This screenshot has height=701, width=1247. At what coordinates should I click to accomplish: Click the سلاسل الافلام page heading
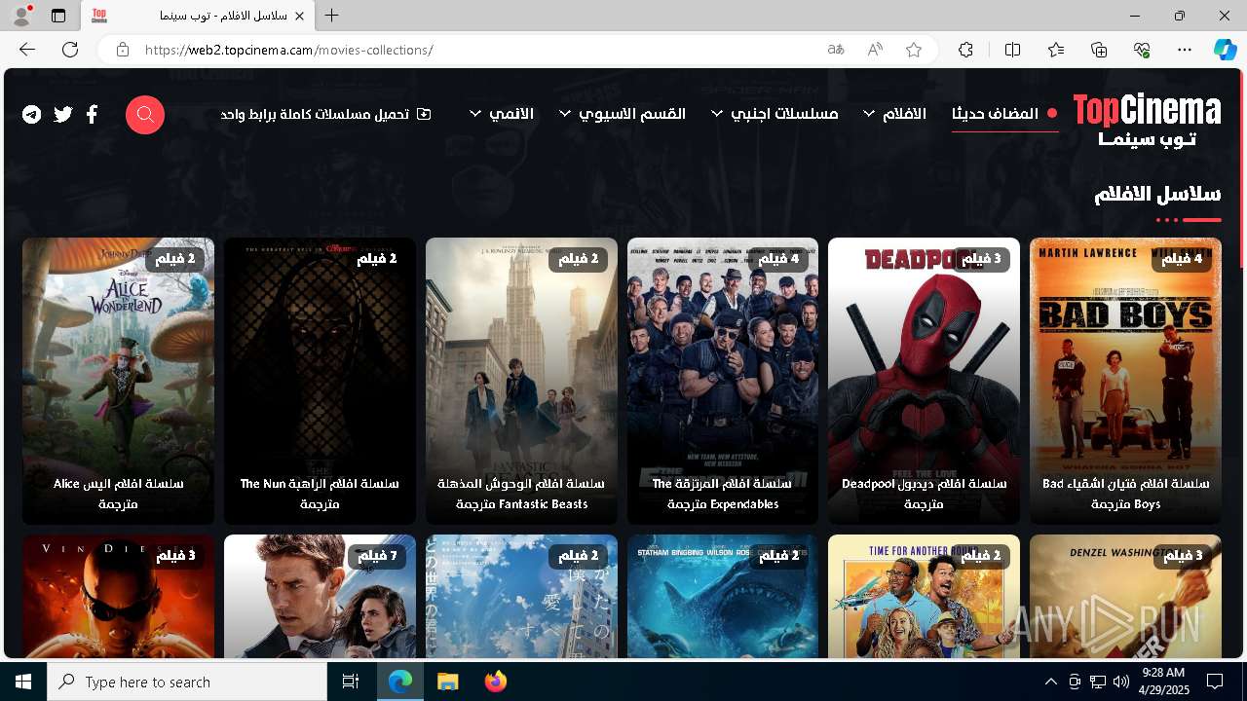1157,194
